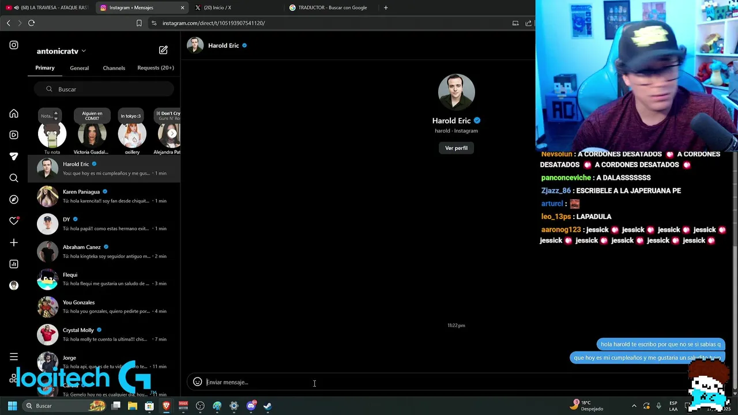Open Search magnifier in Instagram sidebar

tap(14, 178)
